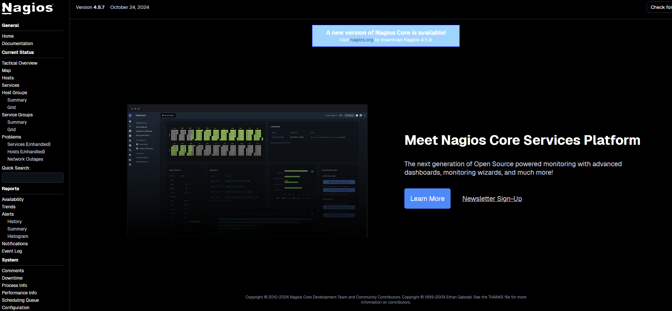Go to the Hosts status list
Image resolution: width=672 pixels, height=311 pixels.
[8, 78]
